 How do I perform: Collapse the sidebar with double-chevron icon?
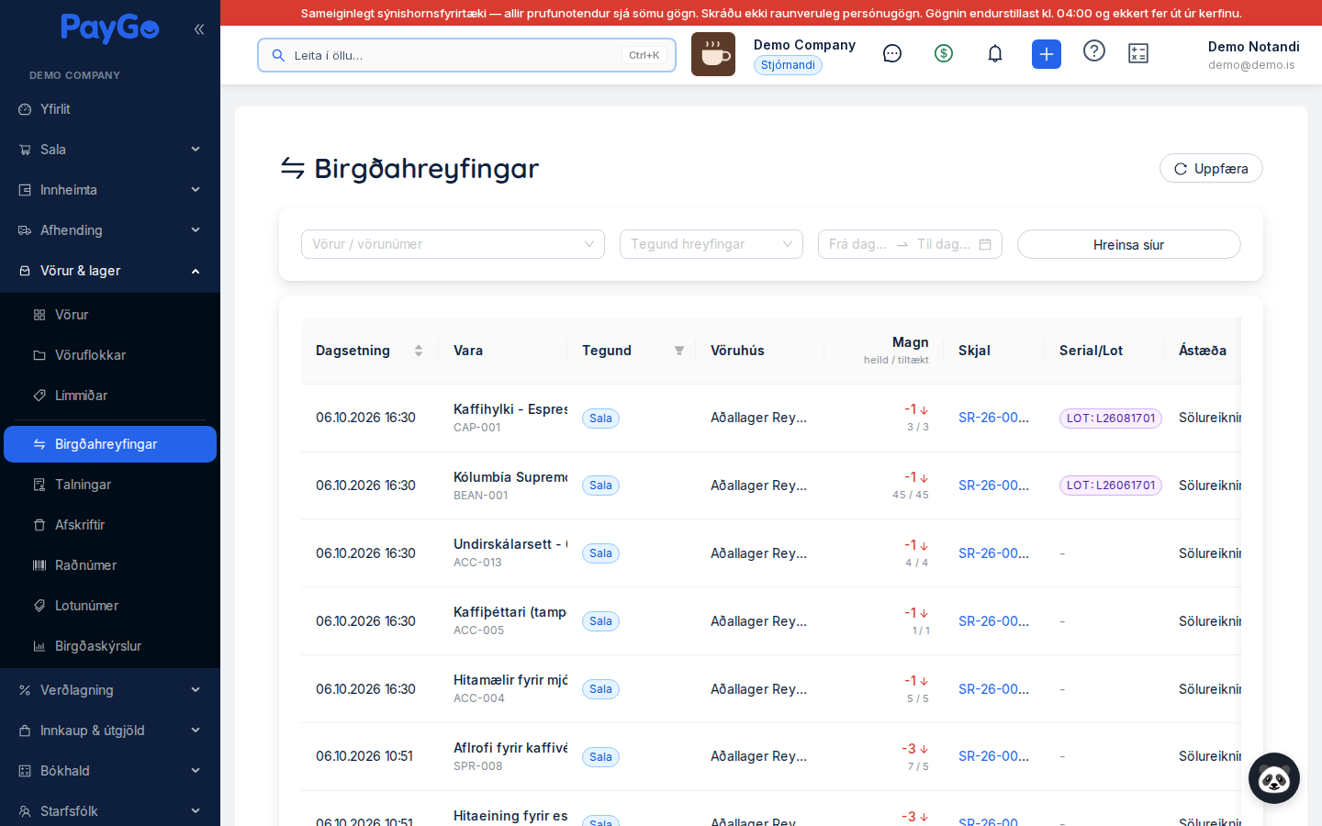(198, 29)
